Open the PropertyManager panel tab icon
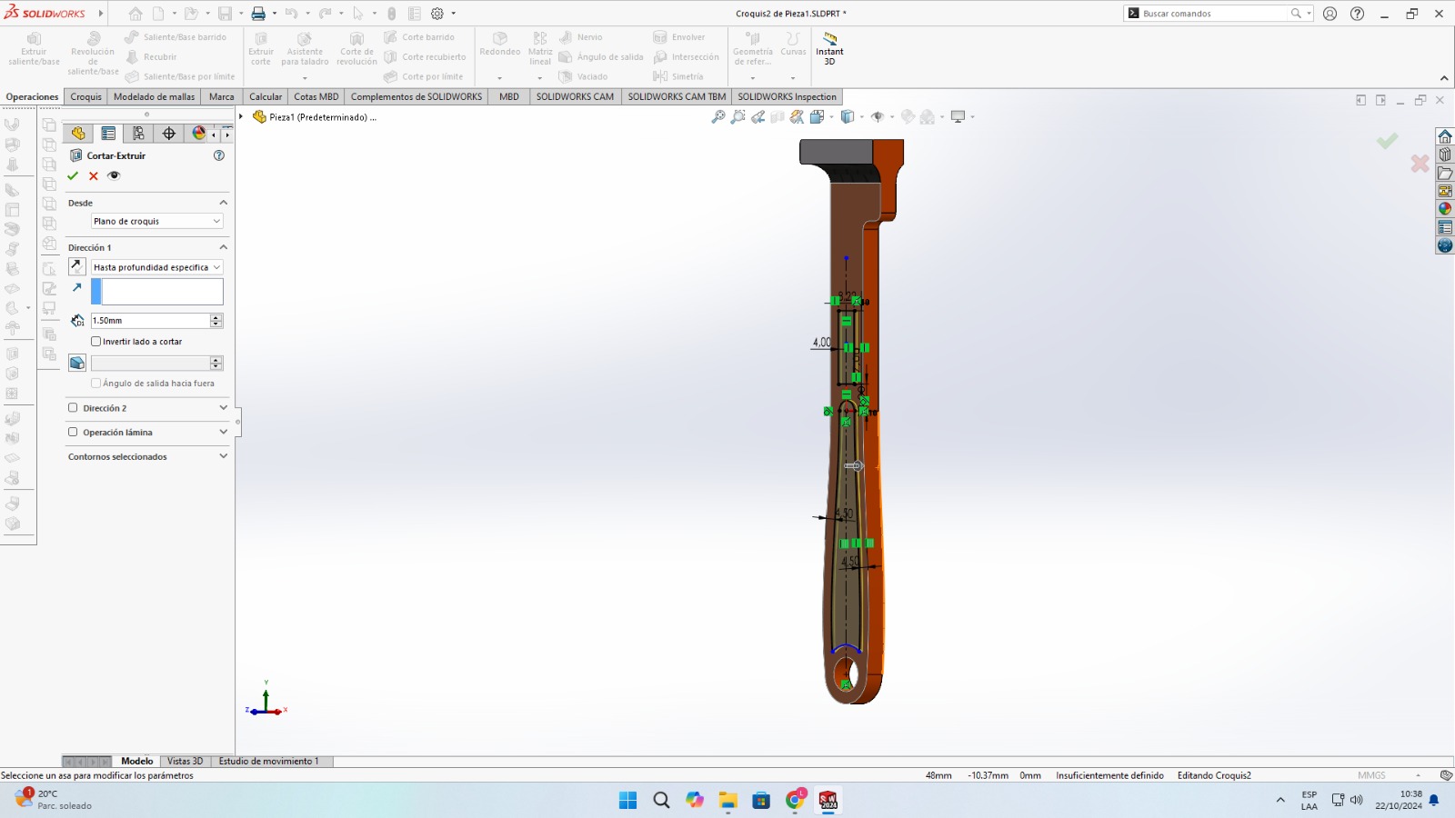1455x818 pixels. tap(108, 134)
